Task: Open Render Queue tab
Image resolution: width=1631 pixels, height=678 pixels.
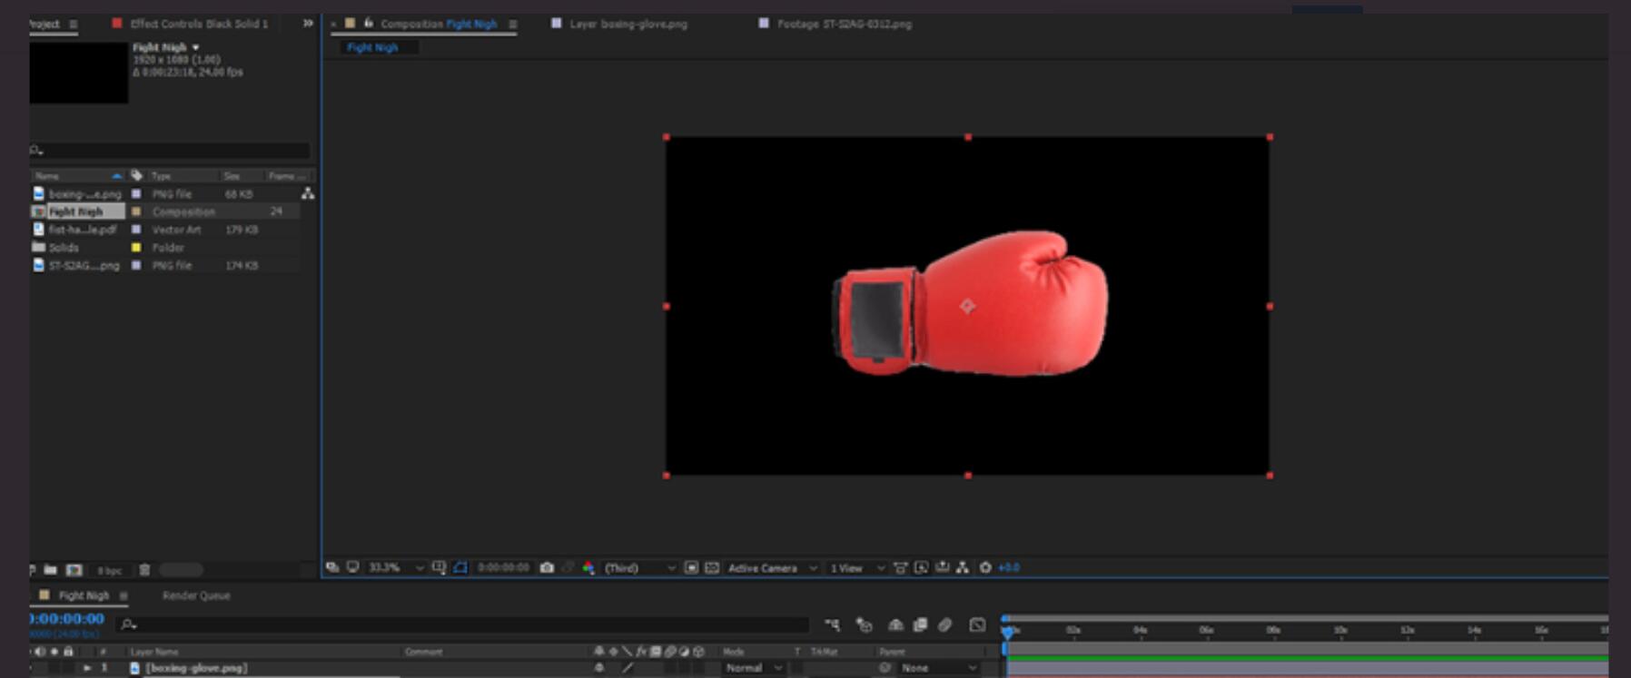Action: pos(196,595)
